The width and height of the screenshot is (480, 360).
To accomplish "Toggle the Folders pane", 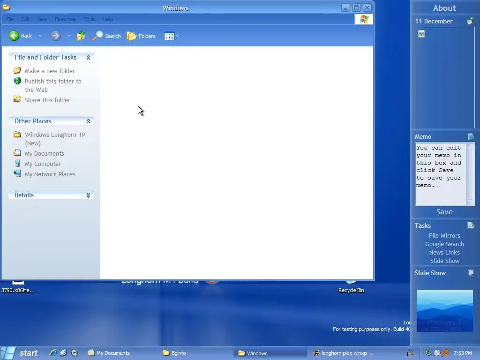I will coord(141,36).
